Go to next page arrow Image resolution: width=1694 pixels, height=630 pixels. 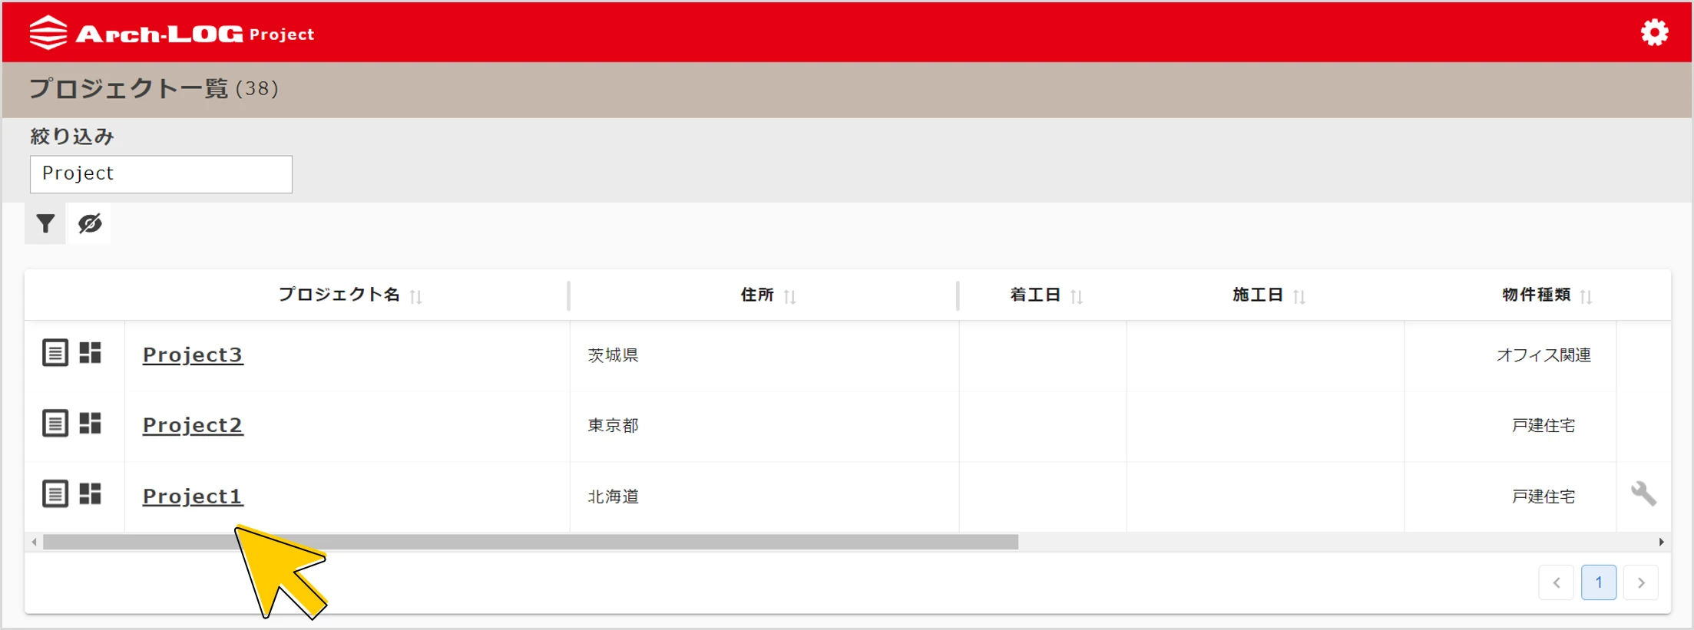coord(1641,583)
